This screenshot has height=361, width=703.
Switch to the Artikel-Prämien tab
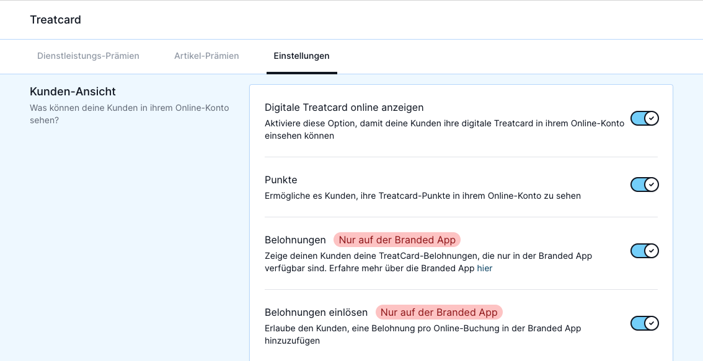pos(206,56)
